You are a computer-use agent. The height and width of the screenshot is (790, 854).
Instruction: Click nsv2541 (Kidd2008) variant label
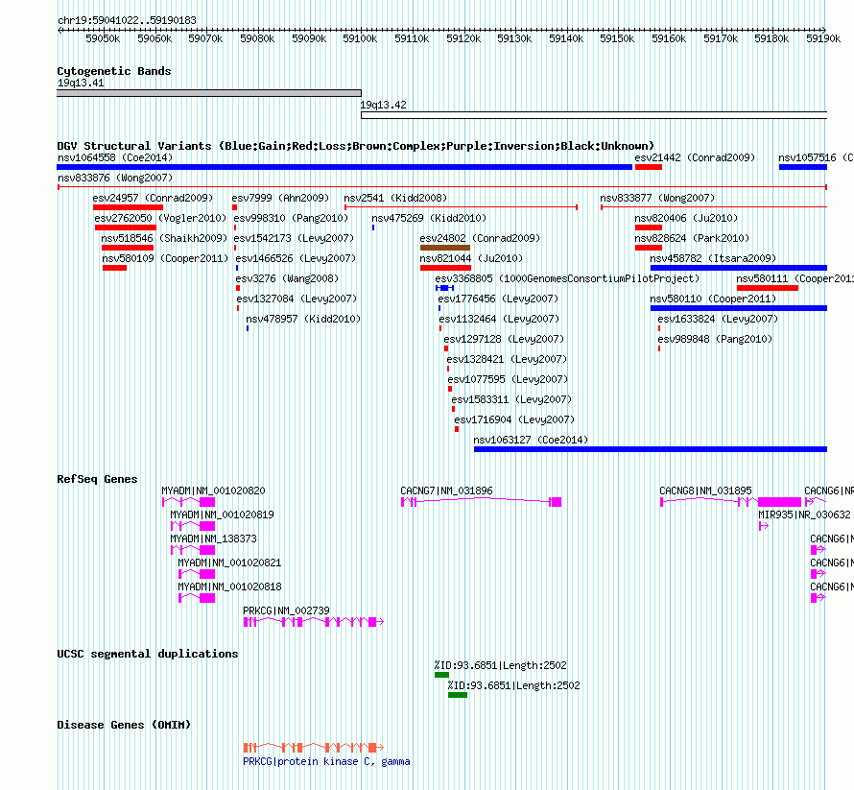point(395,198)
